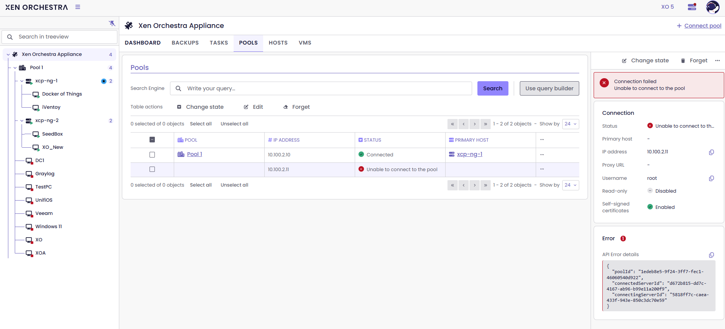Switch to the Hosts tab

278,43
